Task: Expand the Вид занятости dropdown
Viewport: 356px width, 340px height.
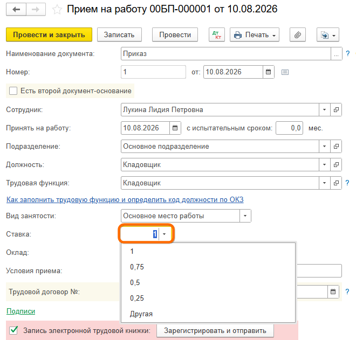Action: pyautogui.click(x=245, y=216)
